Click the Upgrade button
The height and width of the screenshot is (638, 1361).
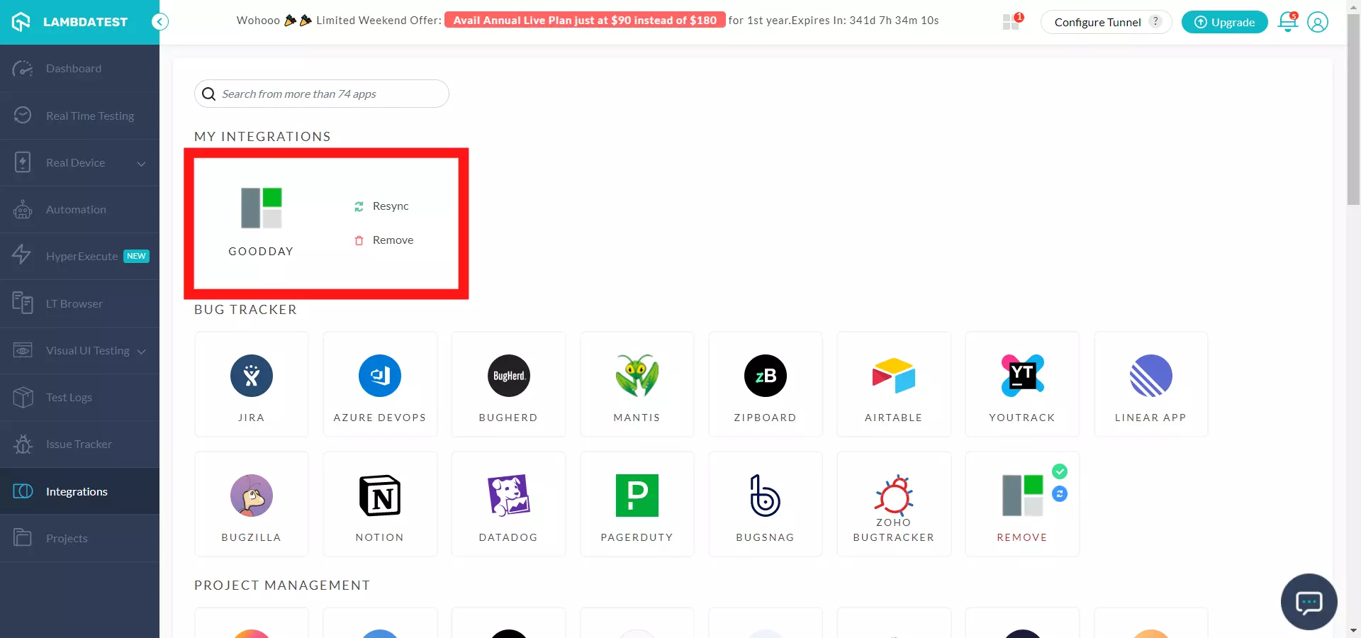pos(1224,22)
